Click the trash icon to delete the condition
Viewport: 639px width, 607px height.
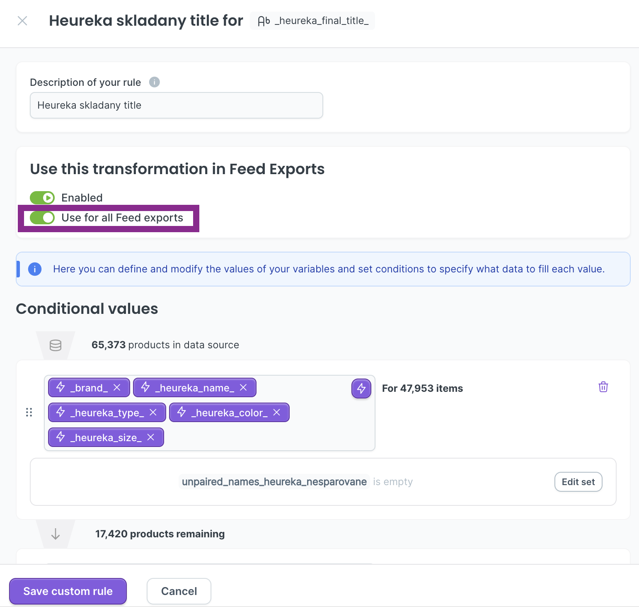point(603,387)
